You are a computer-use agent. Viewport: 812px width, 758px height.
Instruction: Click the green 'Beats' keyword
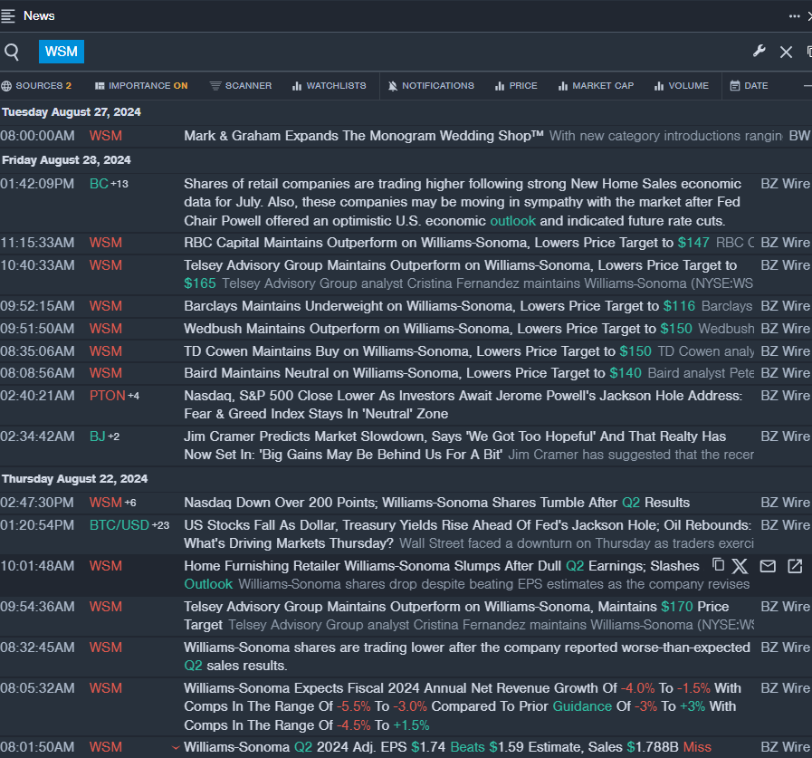pos(468,747)
